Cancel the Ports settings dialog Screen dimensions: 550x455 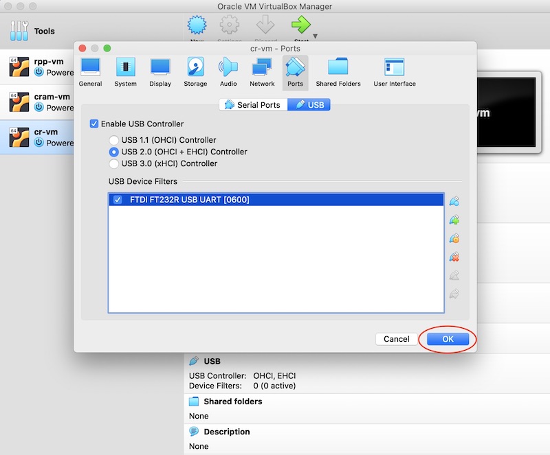point(396,339)
